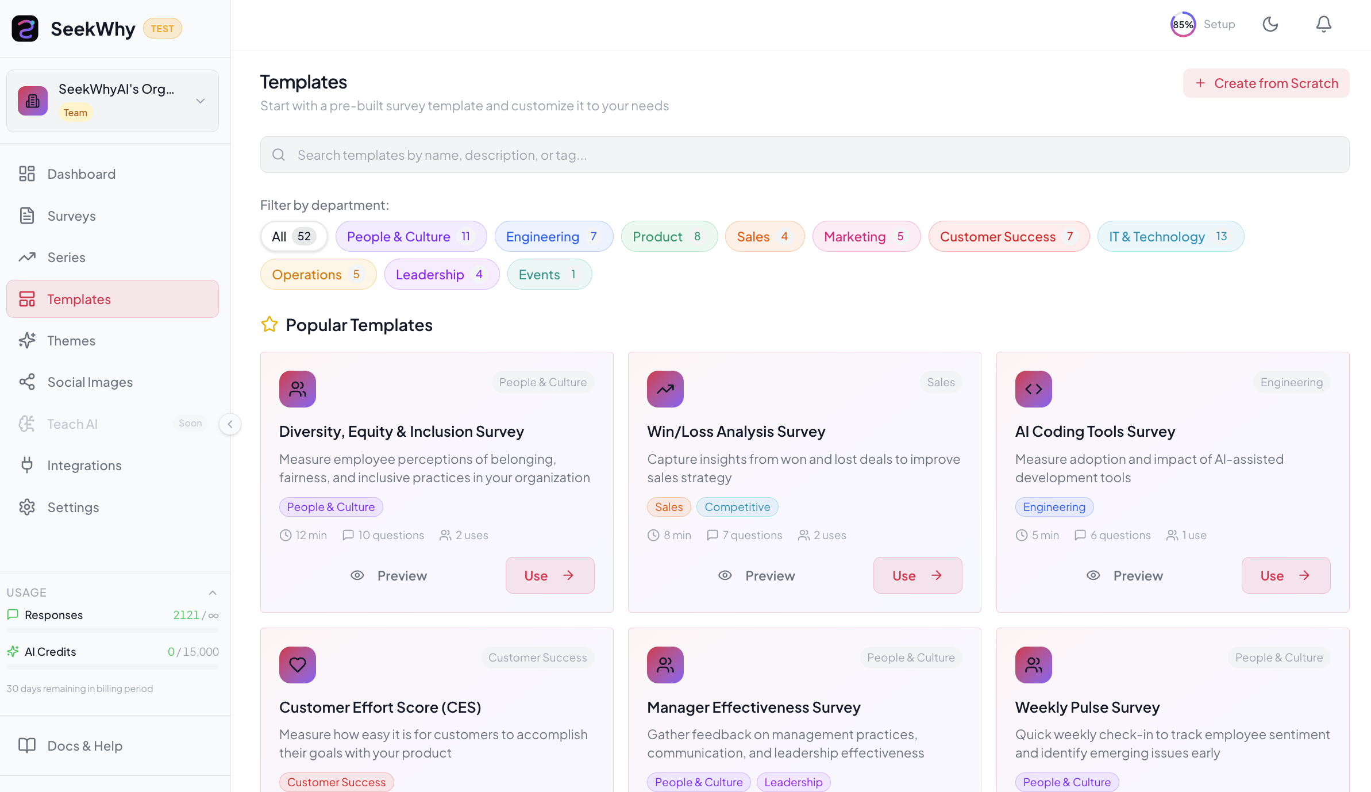Click the AI Coding Tools code icon
The width and height of the screenshot is (1371, 792).
point(1033,389)
